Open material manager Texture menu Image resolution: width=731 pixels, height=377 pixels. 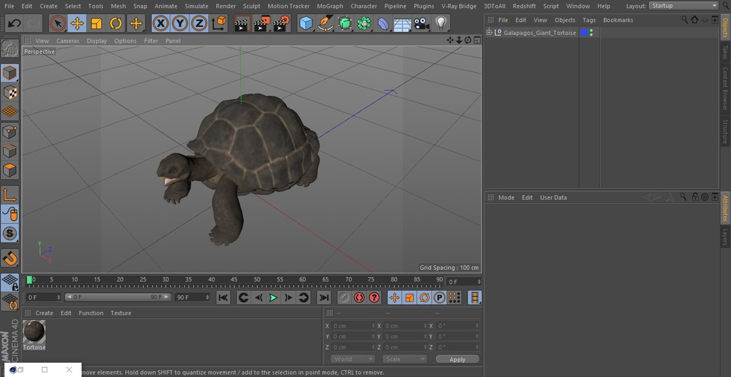click(x=121, y=313)
